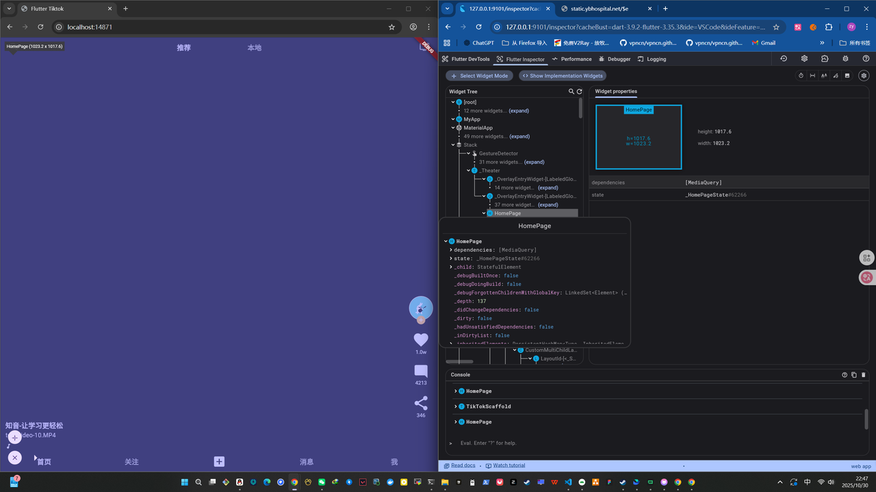This screenshot has height=492, width=876.
Task: Open WeChat from the taskbar
Action: pos(322,482)
